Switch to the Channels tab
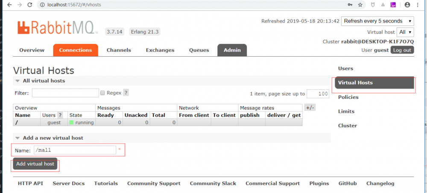Image resolution: width=427 pixels, height=193 pixels. coord(119,50)
